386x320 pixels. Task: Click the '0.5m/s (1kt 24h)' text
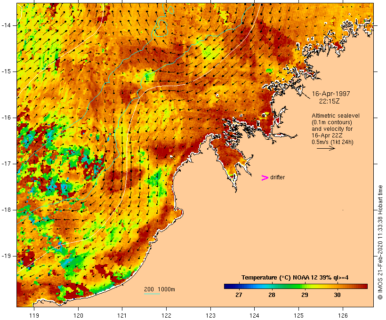click(332, 142)
